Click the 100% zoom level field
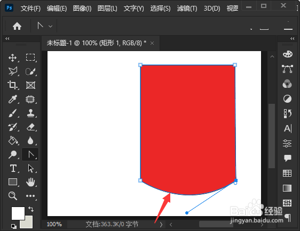 [54, 224]
